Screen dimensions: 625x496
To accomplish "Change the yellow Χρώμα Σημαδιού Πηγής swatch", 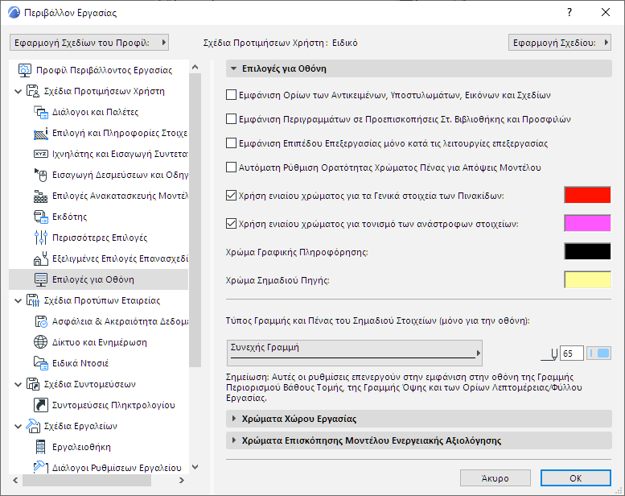I will click(587, 279).
